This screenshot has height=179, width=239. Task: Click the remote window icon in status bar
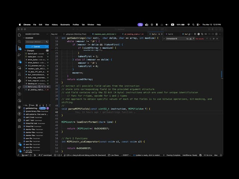(x=18, y=155)
